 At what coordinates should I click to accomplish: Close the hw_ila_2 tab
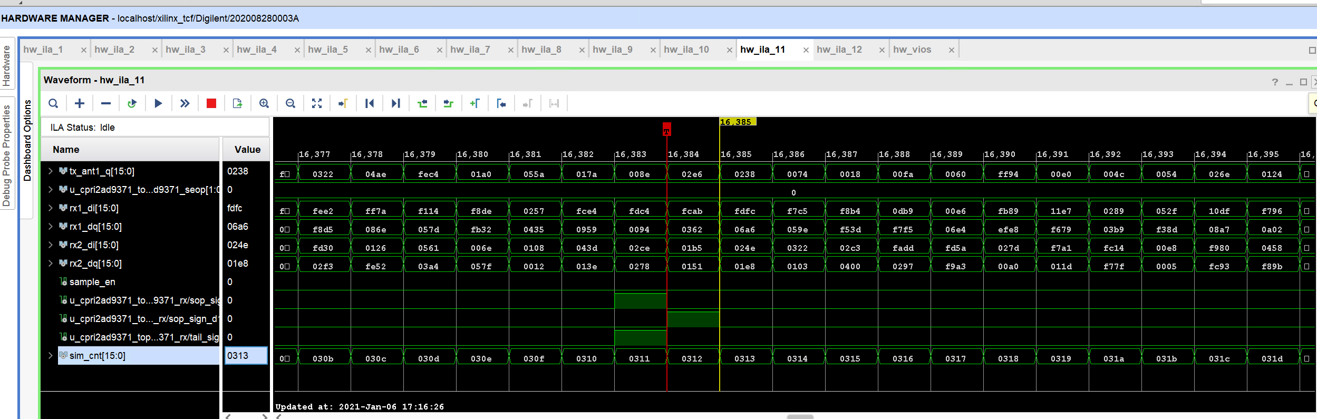(x=155, y=50)
